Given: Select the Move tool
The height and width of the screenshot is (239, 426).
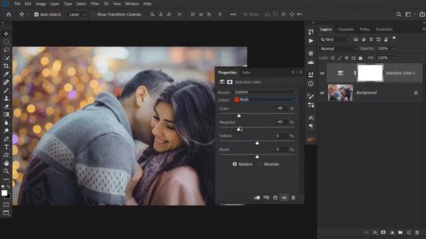Looking at the screenshot, I should pos(6,34).
